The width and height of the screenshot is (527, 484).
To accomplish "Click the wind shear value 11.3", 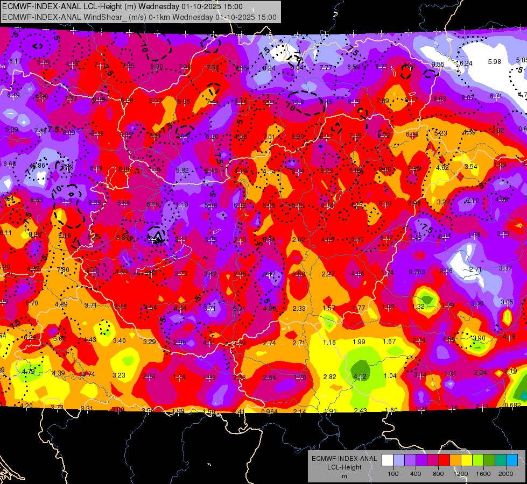I will [x=66, y=201].
